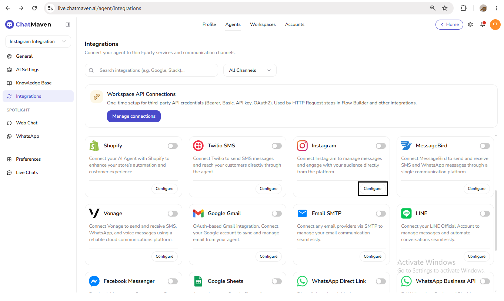
Task: Click Configure on the Google Gmail card
Action: point(268,257)
